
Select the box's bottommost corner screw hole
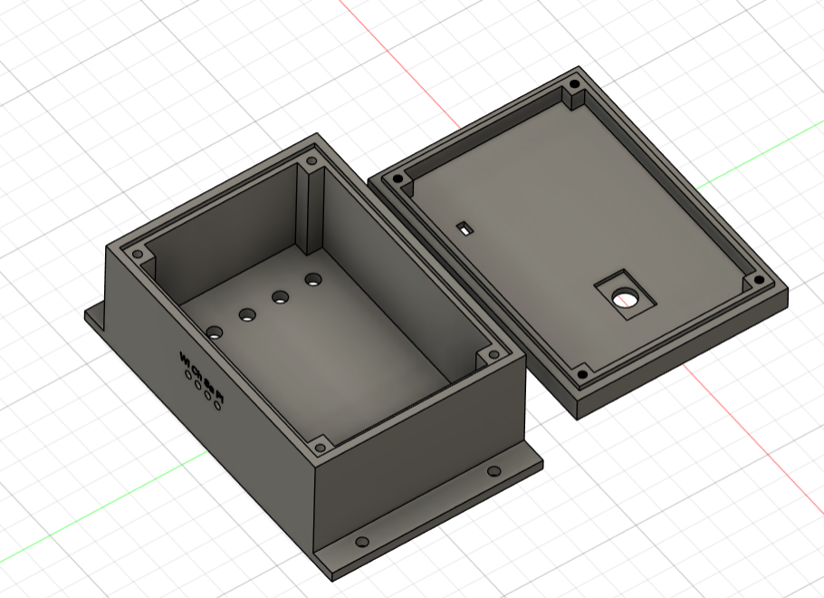tap(319, 448)
